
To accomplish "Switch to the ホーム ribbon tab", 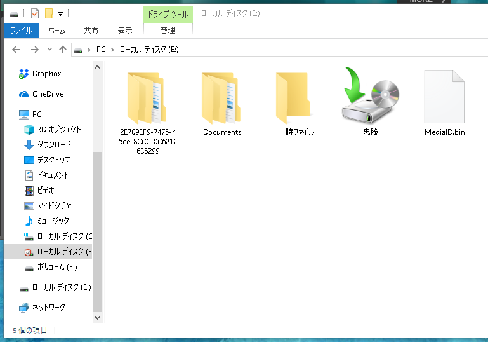I will click(56, 31).
